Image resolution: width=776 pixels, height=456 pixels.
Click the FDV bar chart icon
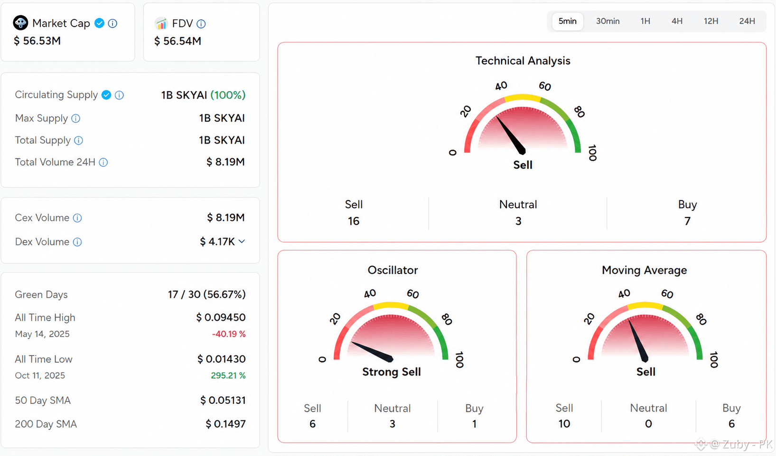tap(161, 23)
